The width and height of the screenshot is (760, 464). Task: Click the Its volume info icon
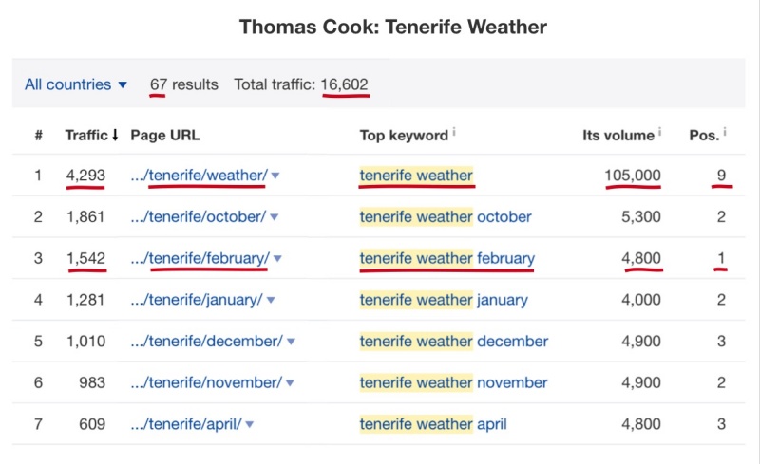[659, 131]
